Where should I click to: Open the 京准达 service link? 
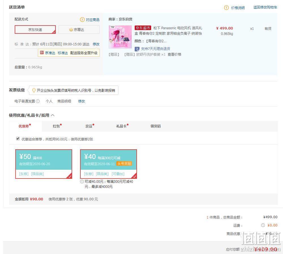(50, 53)
